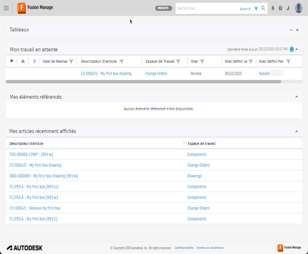This screenshot has width=308, height=254.
Task: Open Components workspace for [REV:w] F1.3755.A row
Action: [197, 197]
